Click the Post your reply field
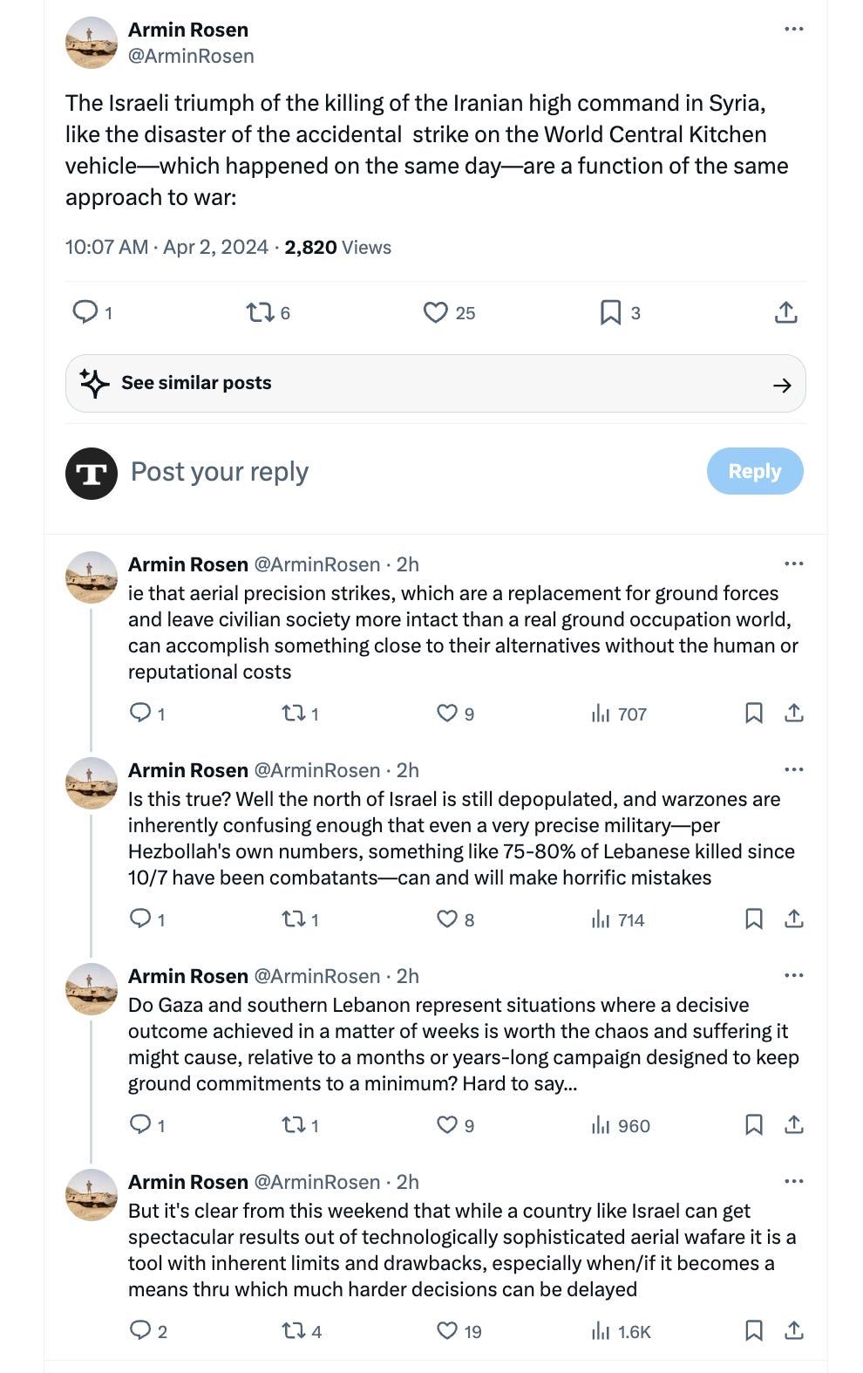Screen dimensions: 863x1373 tap(410, 472)
